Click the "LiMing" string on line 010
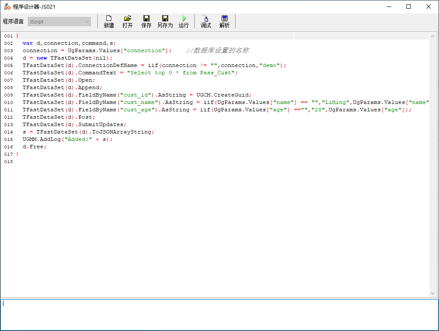Screen dimensions: 439x331 click(x=336, y=102)
